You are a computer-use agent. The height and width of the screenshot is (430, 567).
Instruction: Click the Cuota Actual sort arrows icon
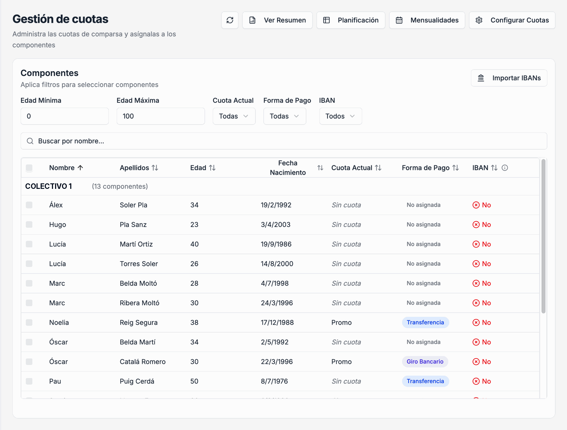(x=378, y=168)
